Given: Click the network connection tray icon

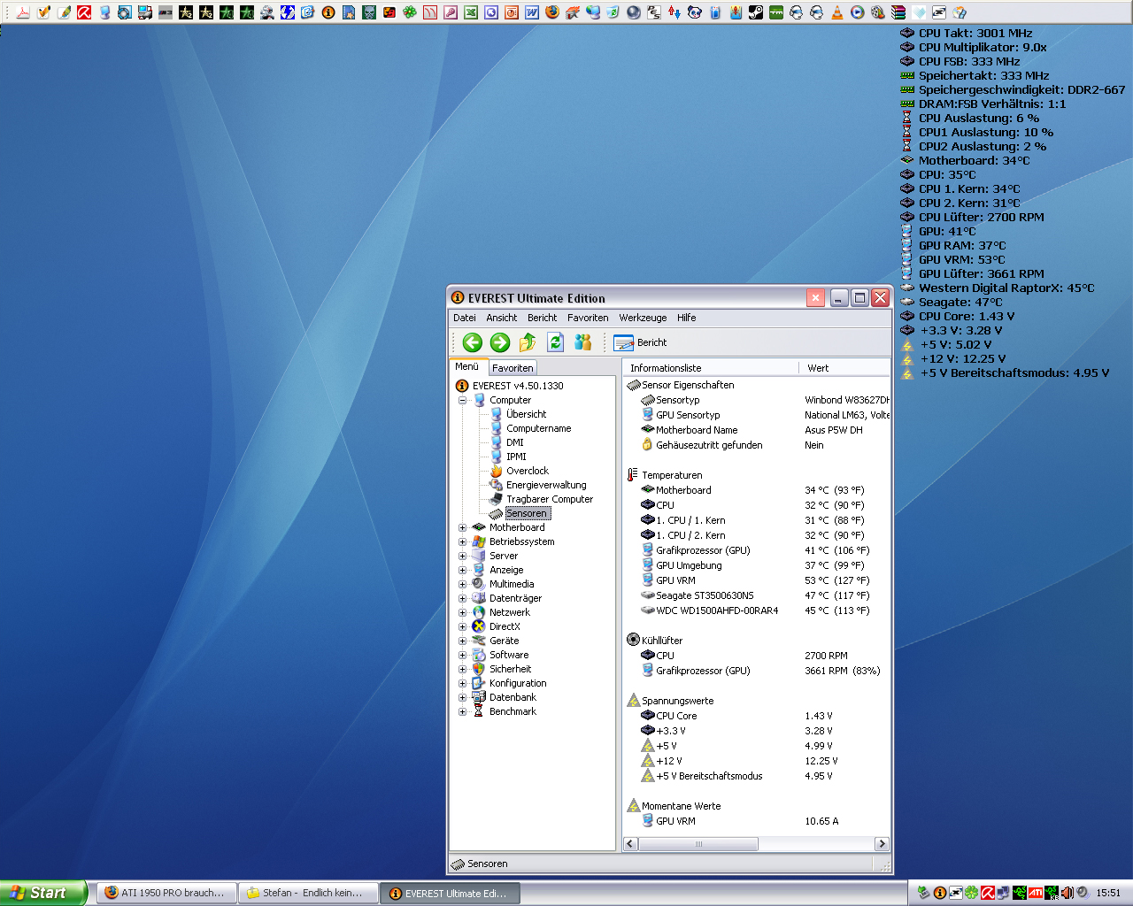Looking at the screenshot, I should coord(1003,893).
